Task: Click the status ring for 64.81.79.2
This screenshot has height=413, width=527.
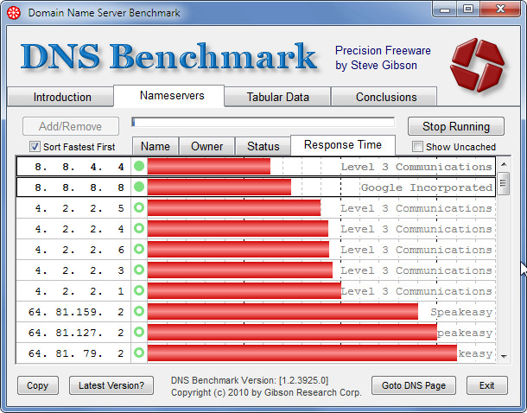Action: (x=139, y=353)
